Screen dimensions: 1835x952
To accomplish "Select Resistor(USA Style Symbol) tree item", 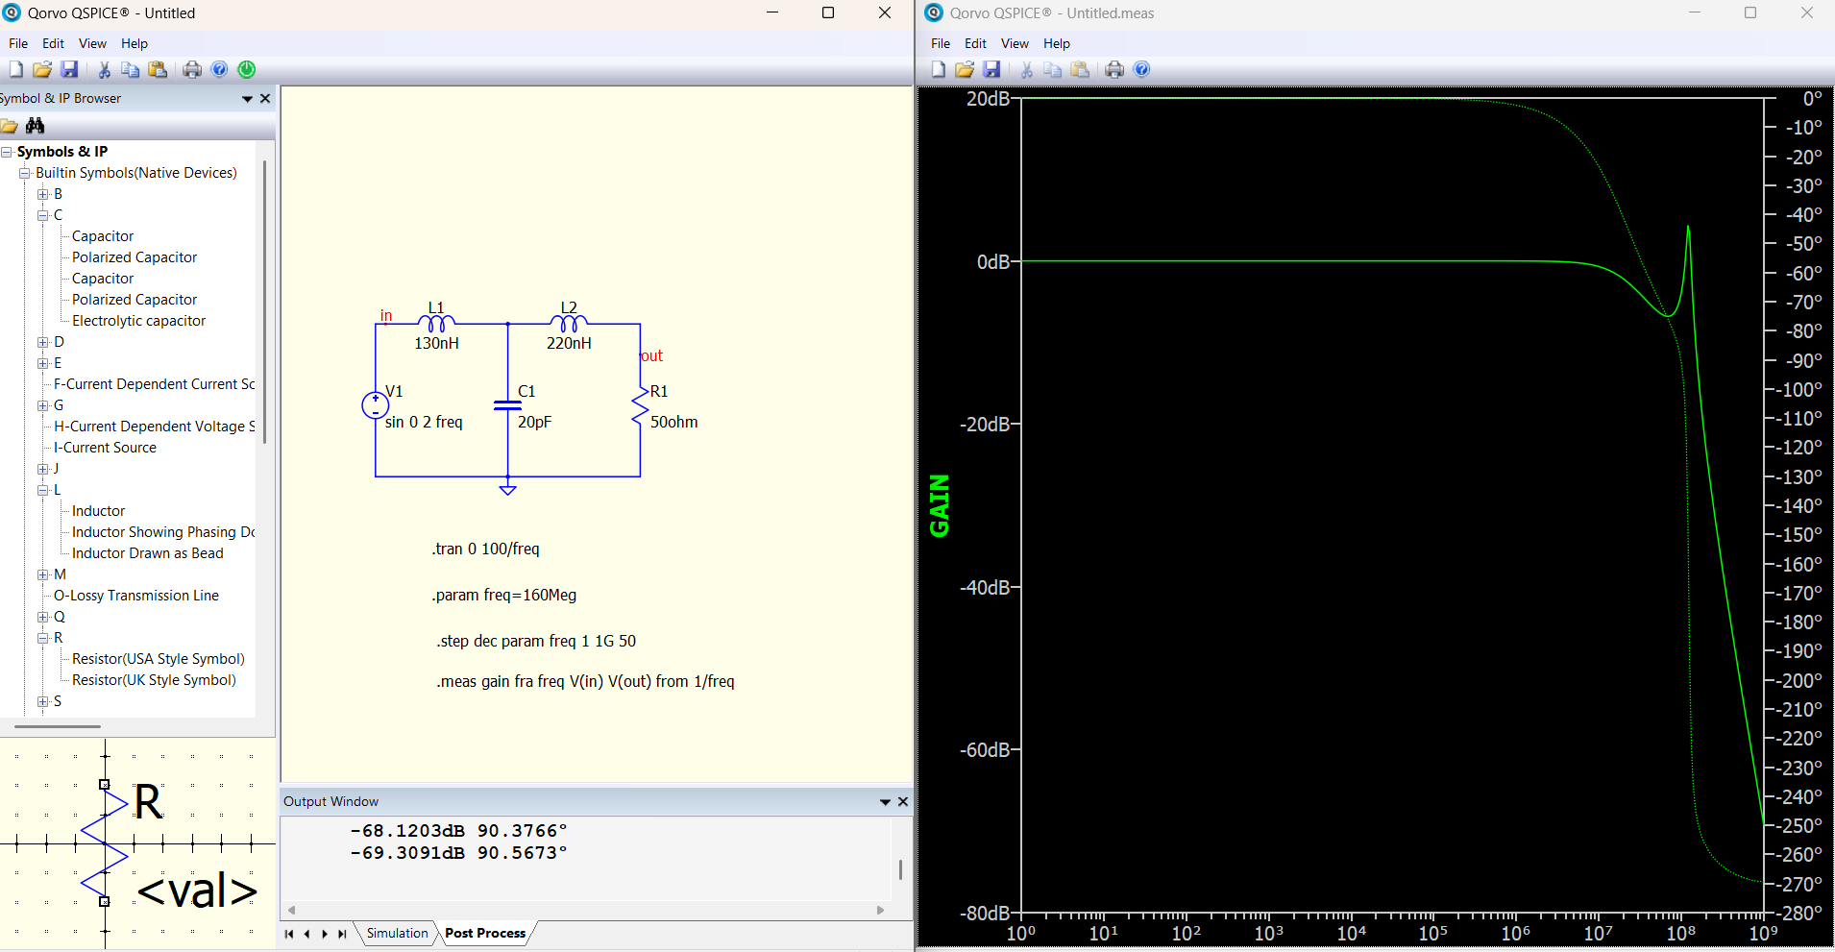I will coord(158,659).
